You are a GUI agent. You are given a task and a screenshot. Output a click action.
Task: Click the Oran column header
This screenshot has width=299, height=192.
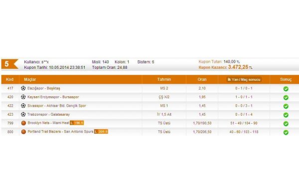point(202,79)
